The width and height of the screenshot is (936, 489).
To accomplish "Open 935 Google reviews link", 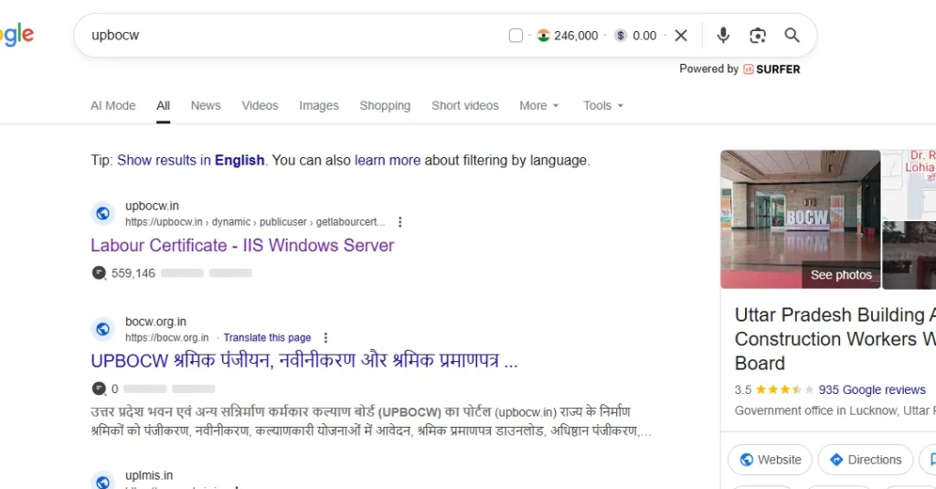I will 871,390.
